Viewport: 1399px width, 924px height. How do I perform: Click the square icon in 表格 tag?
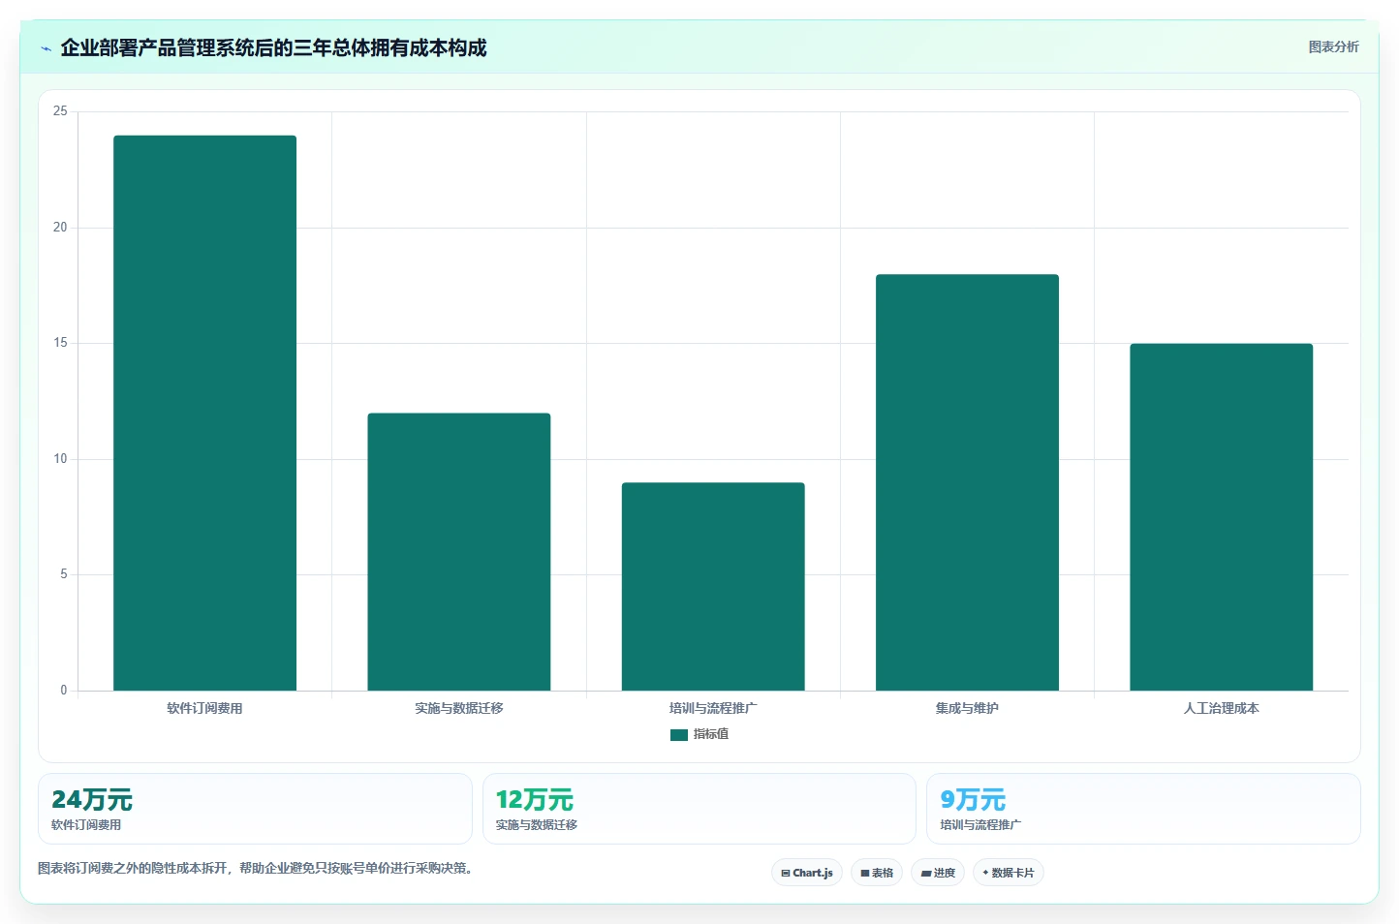tap(865, 874)
